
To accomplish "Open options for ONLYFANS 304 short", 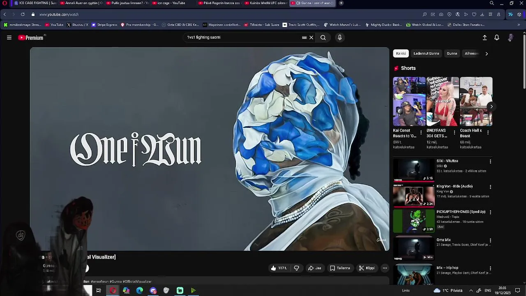I will pos(454,132).
